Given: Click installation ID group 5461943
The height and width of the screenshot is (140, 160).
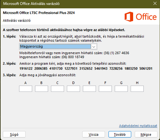Looking at the screenshot, I should point(101,69).
